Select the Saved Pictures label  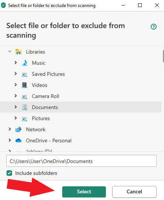click(48, 74)
